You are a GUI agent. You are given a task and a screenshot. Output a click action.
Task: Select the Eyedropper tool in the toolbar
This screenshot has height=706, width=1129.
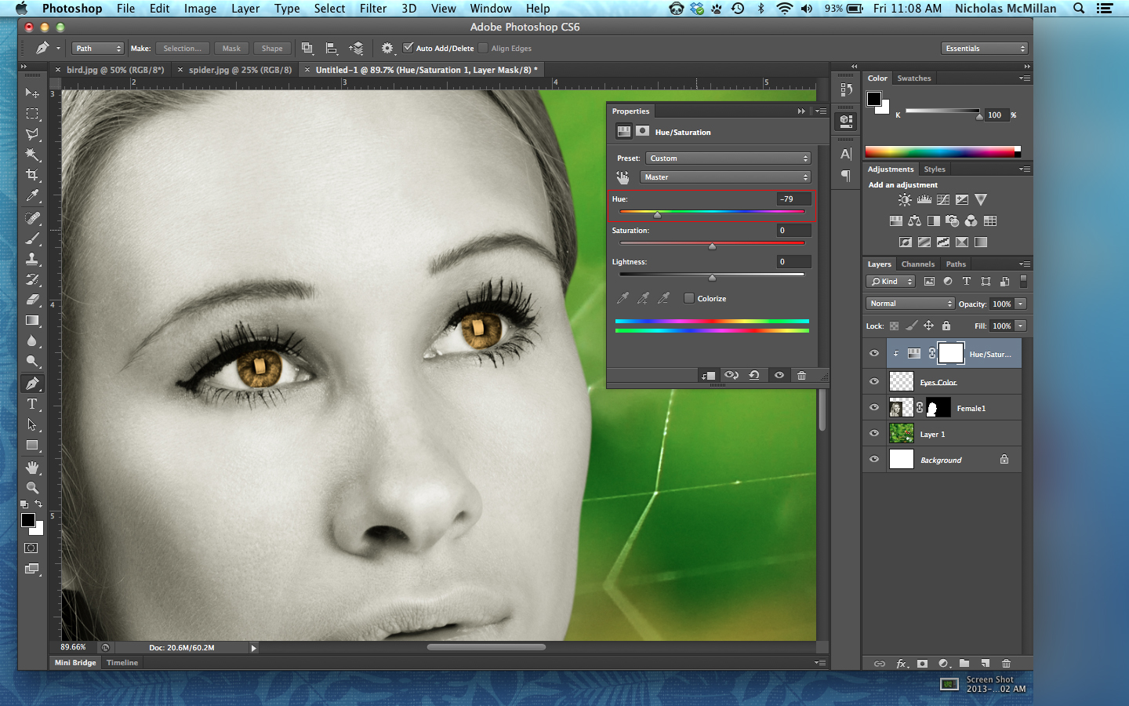pos(32,196)
